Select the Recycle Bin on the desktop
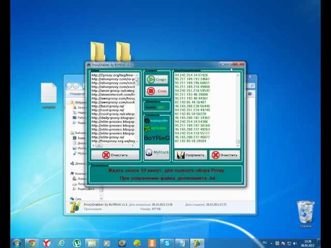The image size is (331, 248). coord(306,214)
